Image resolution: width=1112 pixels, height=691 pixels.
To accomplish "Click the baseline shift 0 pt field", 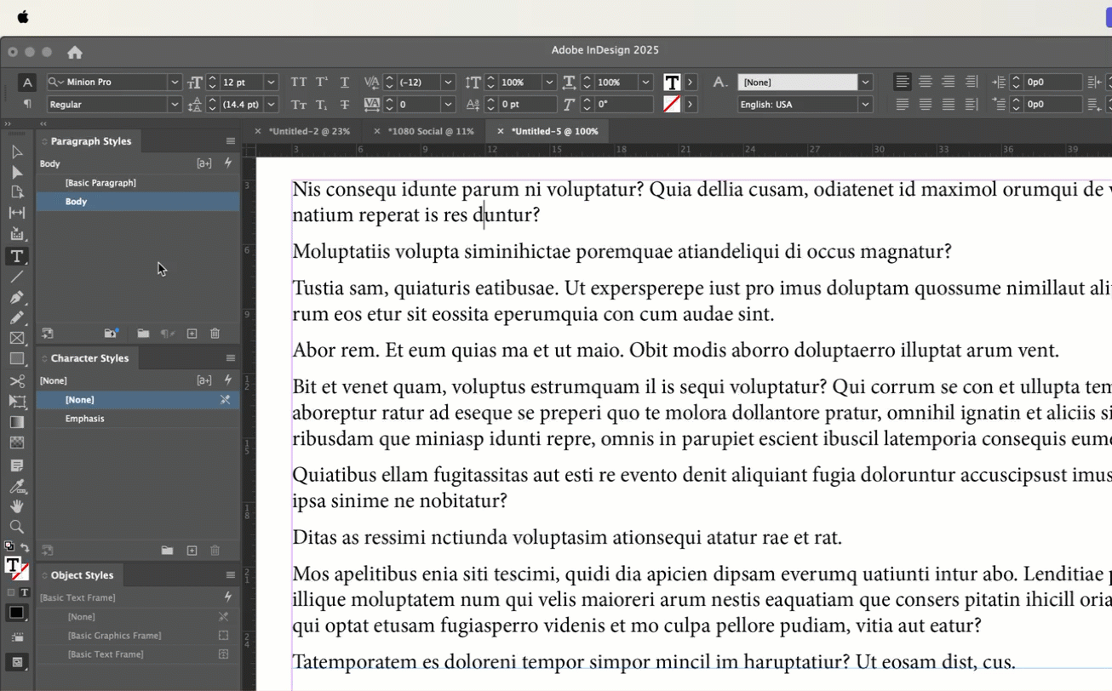I will coord(527,105).
